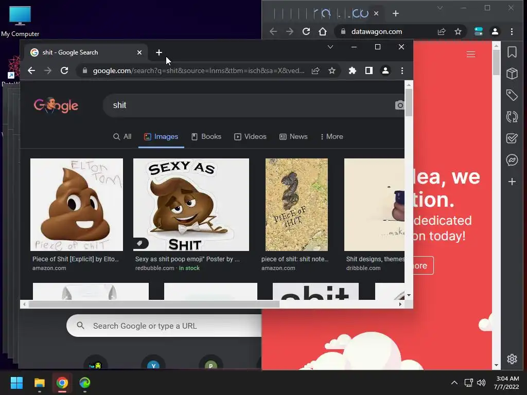Switch to the All results tab
The width and height of the screenshot is (527, 395).
coord(122,136)
